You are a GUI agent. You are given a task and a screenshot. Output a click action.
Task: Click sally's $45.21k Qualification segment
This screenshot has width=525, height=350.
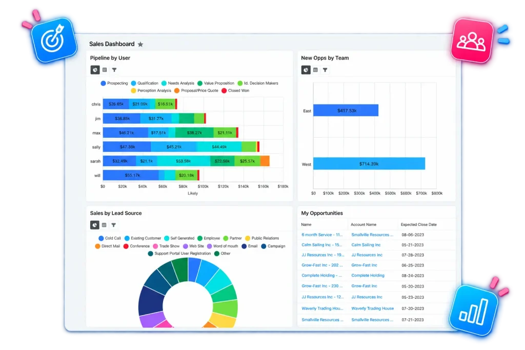coord(174,147)
